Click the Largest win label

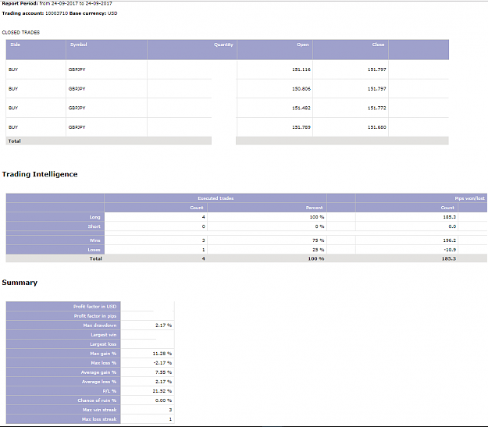[104, 335]
